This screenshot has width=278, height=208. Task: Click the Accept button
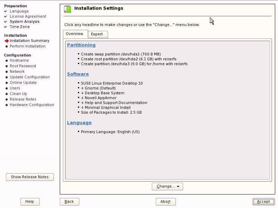263,202
